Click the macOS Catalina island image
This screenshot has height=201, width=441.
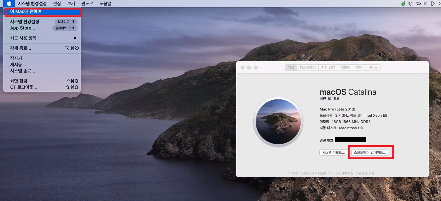278,121
